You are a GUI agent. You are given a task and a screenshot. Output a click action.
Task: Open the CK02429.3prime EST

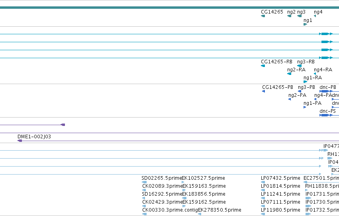[x=144, y=206]
